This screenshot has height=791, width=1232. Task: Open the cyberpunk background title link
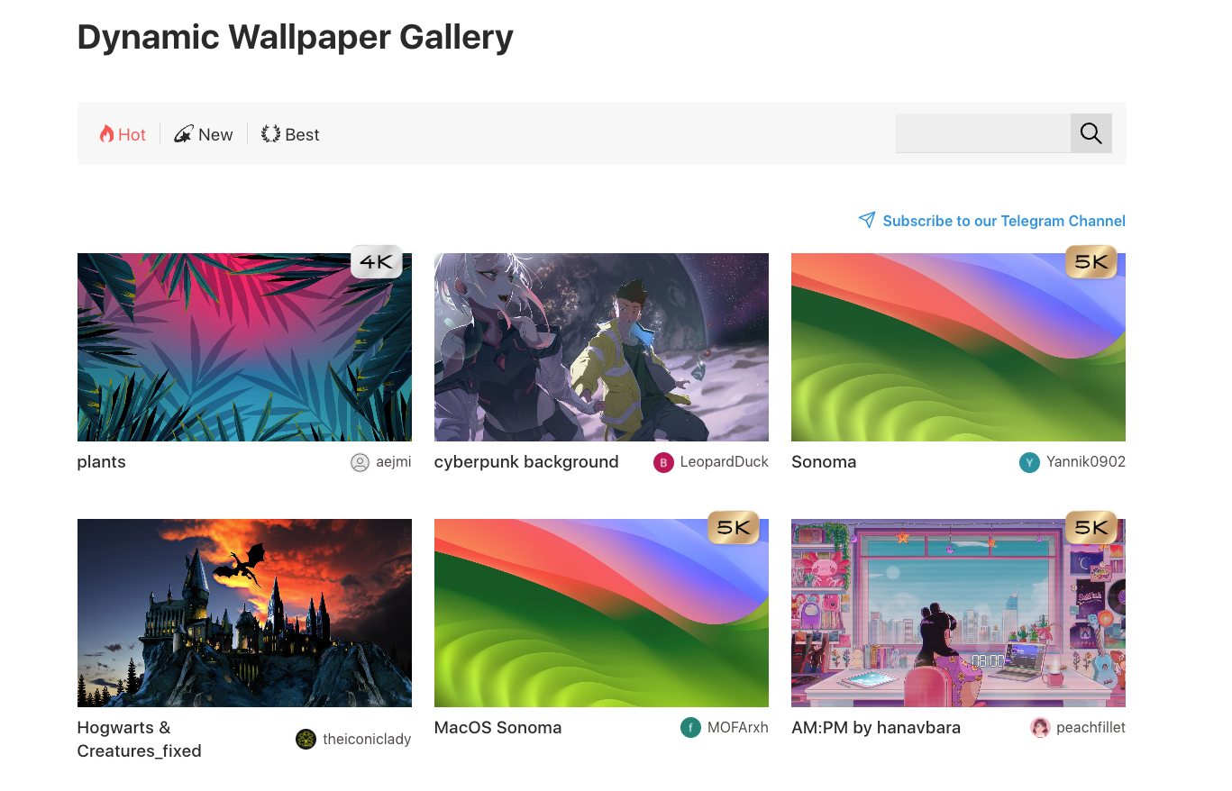(526, 462)
